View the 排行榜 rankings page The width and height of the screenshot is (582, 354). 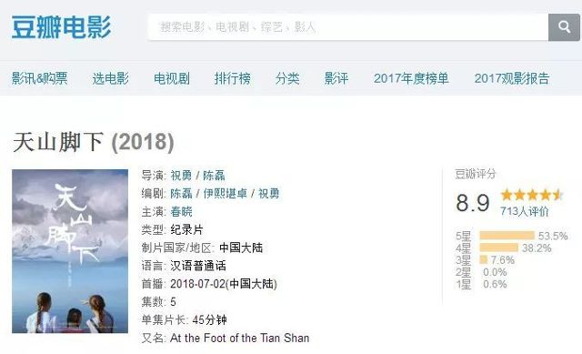(x=233, y=78)
